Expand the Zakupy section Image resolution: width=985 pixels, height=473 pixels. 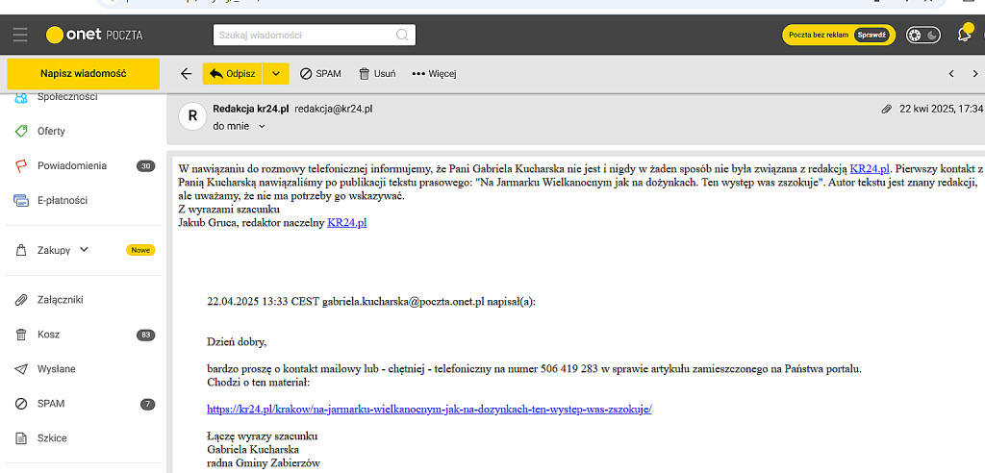(x=84, y=250)
